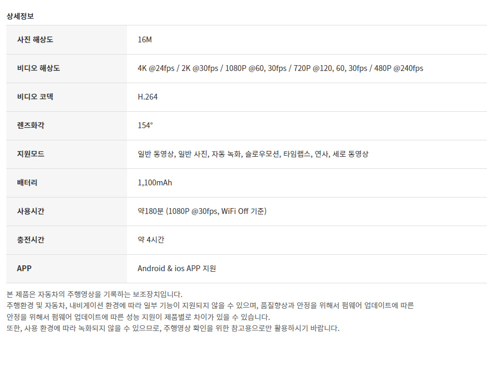
Task: Click the 약 4시간 charging time value
Action: (151, 239)
